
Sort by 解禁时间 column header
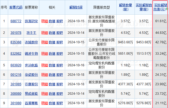pyautogui.click(x=76, y=7)
